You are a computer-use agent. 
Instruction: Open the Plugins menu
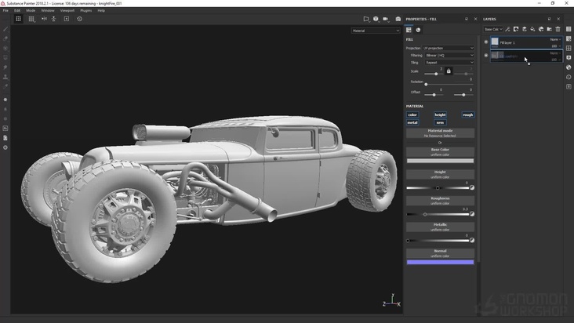(x=86, y=11)
